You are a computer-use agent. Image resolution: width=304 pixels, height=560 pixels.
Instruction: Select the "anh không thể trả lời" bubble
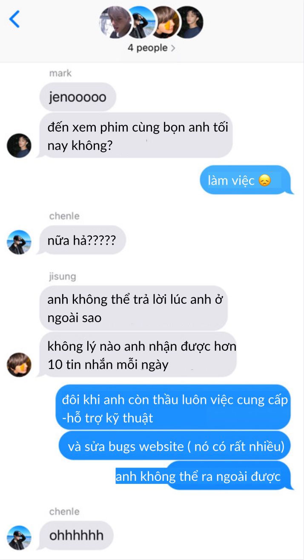coord(134,308)
